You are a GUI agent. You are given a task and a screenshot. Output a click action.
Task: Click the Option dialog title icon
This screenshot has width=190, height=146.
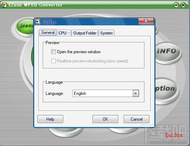point(37,22)
